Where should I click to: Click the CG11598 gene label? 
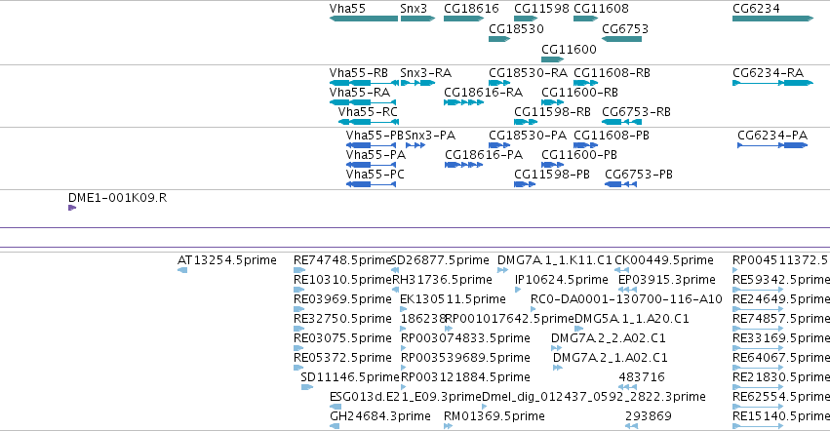(x=541, y=9)
